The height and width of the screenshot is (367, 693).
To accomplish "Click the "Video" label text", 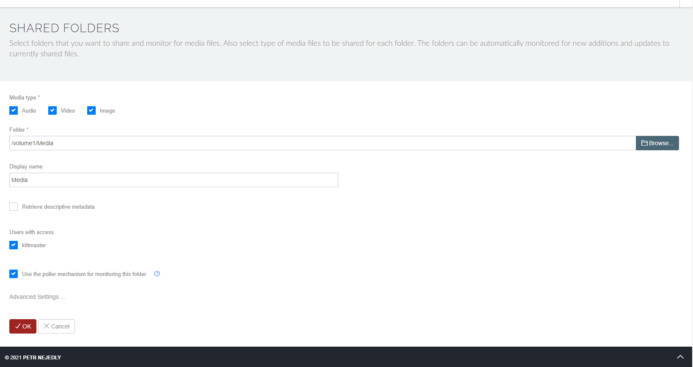I will click(68, 110).
